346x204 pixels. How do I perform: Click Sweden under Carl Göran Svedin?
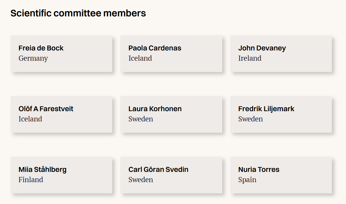tap(141, 180)
